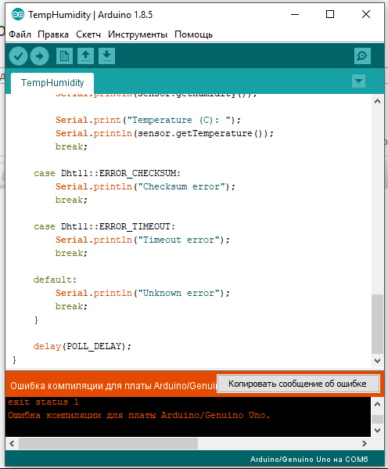Screen dimensions: 388x469
Task: Click the horizontal scrollbar thumb
Action: click(108, 443)
